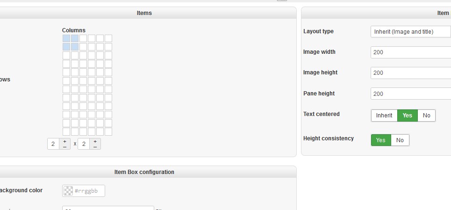Turn on Height consistency with Yes
Viewport: 451px width, 210px height.
[381, 140]
